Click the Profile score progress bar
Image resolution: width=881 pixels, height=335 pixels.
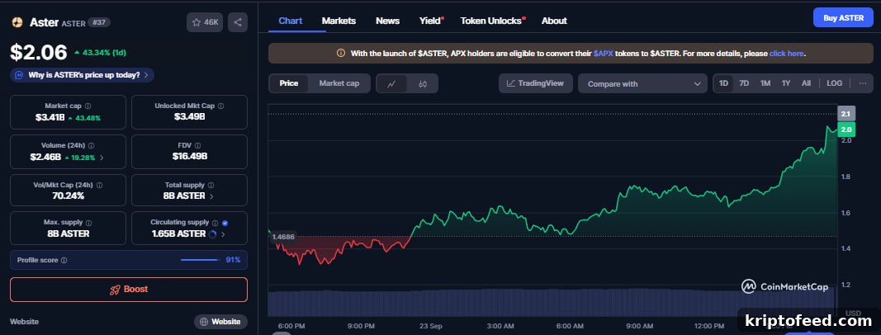[200, 260]
